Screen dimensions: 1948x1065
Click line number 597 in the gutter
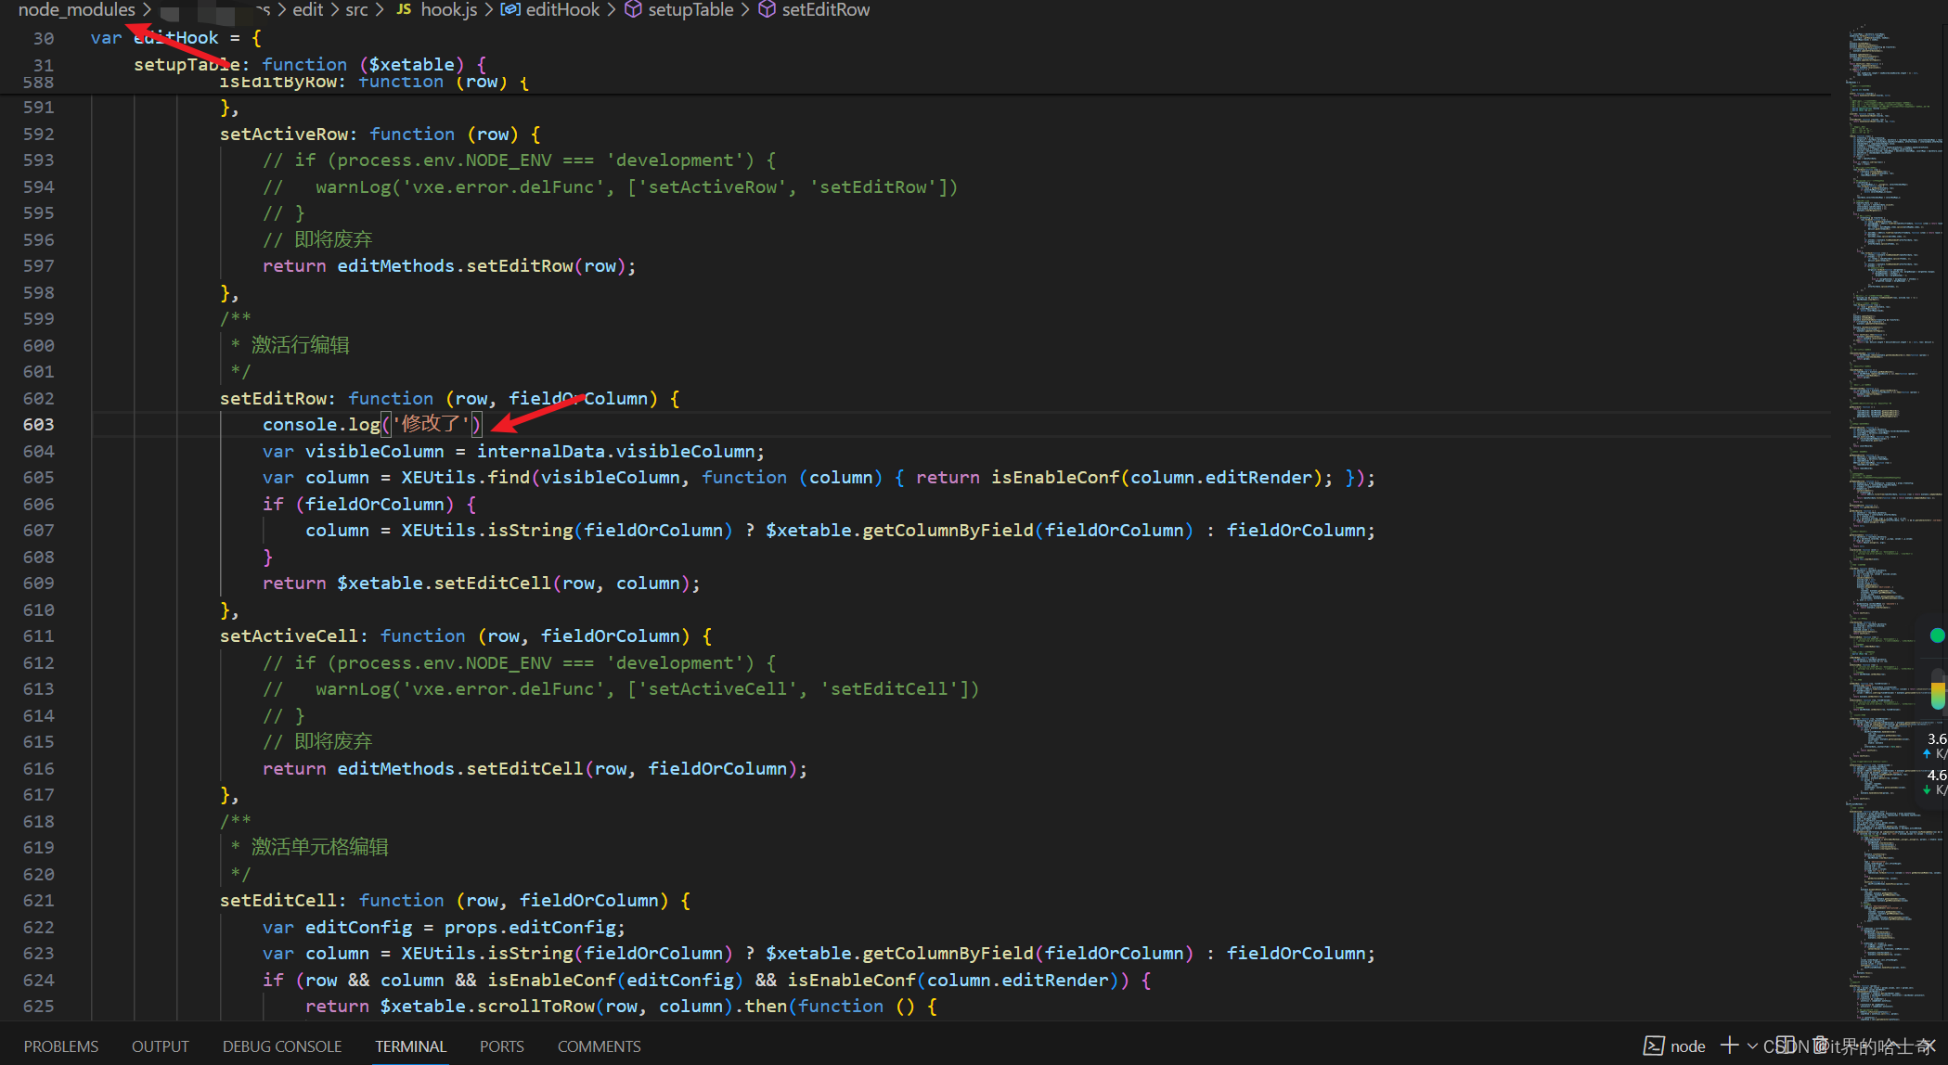click(x=38, y=265)
